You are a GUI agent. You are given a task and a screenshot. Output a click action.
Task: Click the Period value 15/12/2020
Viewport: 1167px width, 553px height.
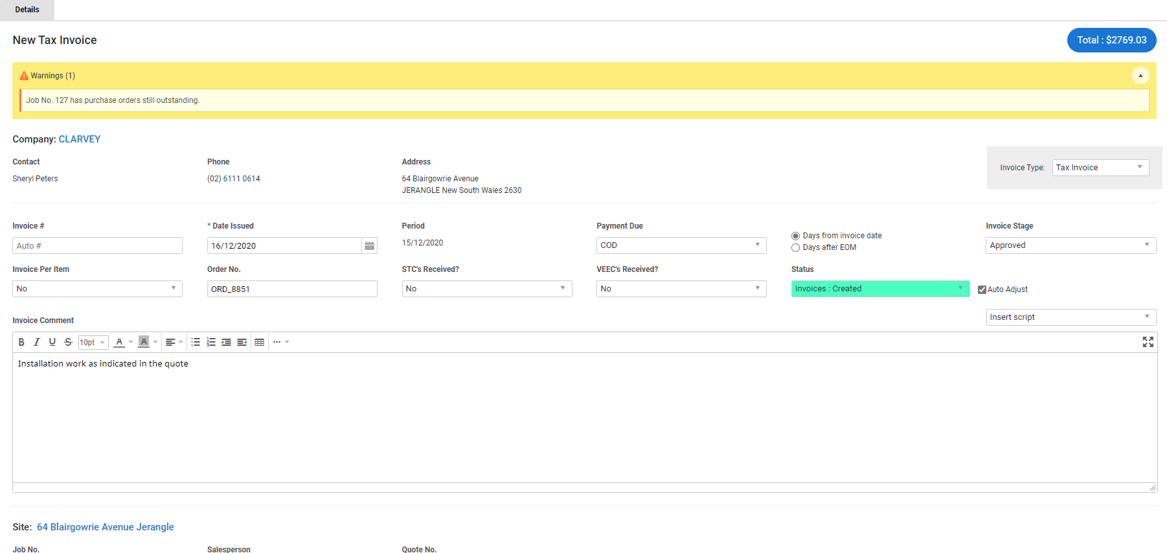[422, 243]
